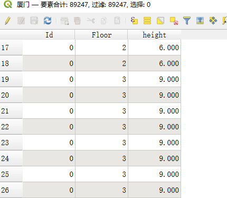Click the multi-edit mode icon
This screenshot has height=198, width=227.
coord(21,21)
